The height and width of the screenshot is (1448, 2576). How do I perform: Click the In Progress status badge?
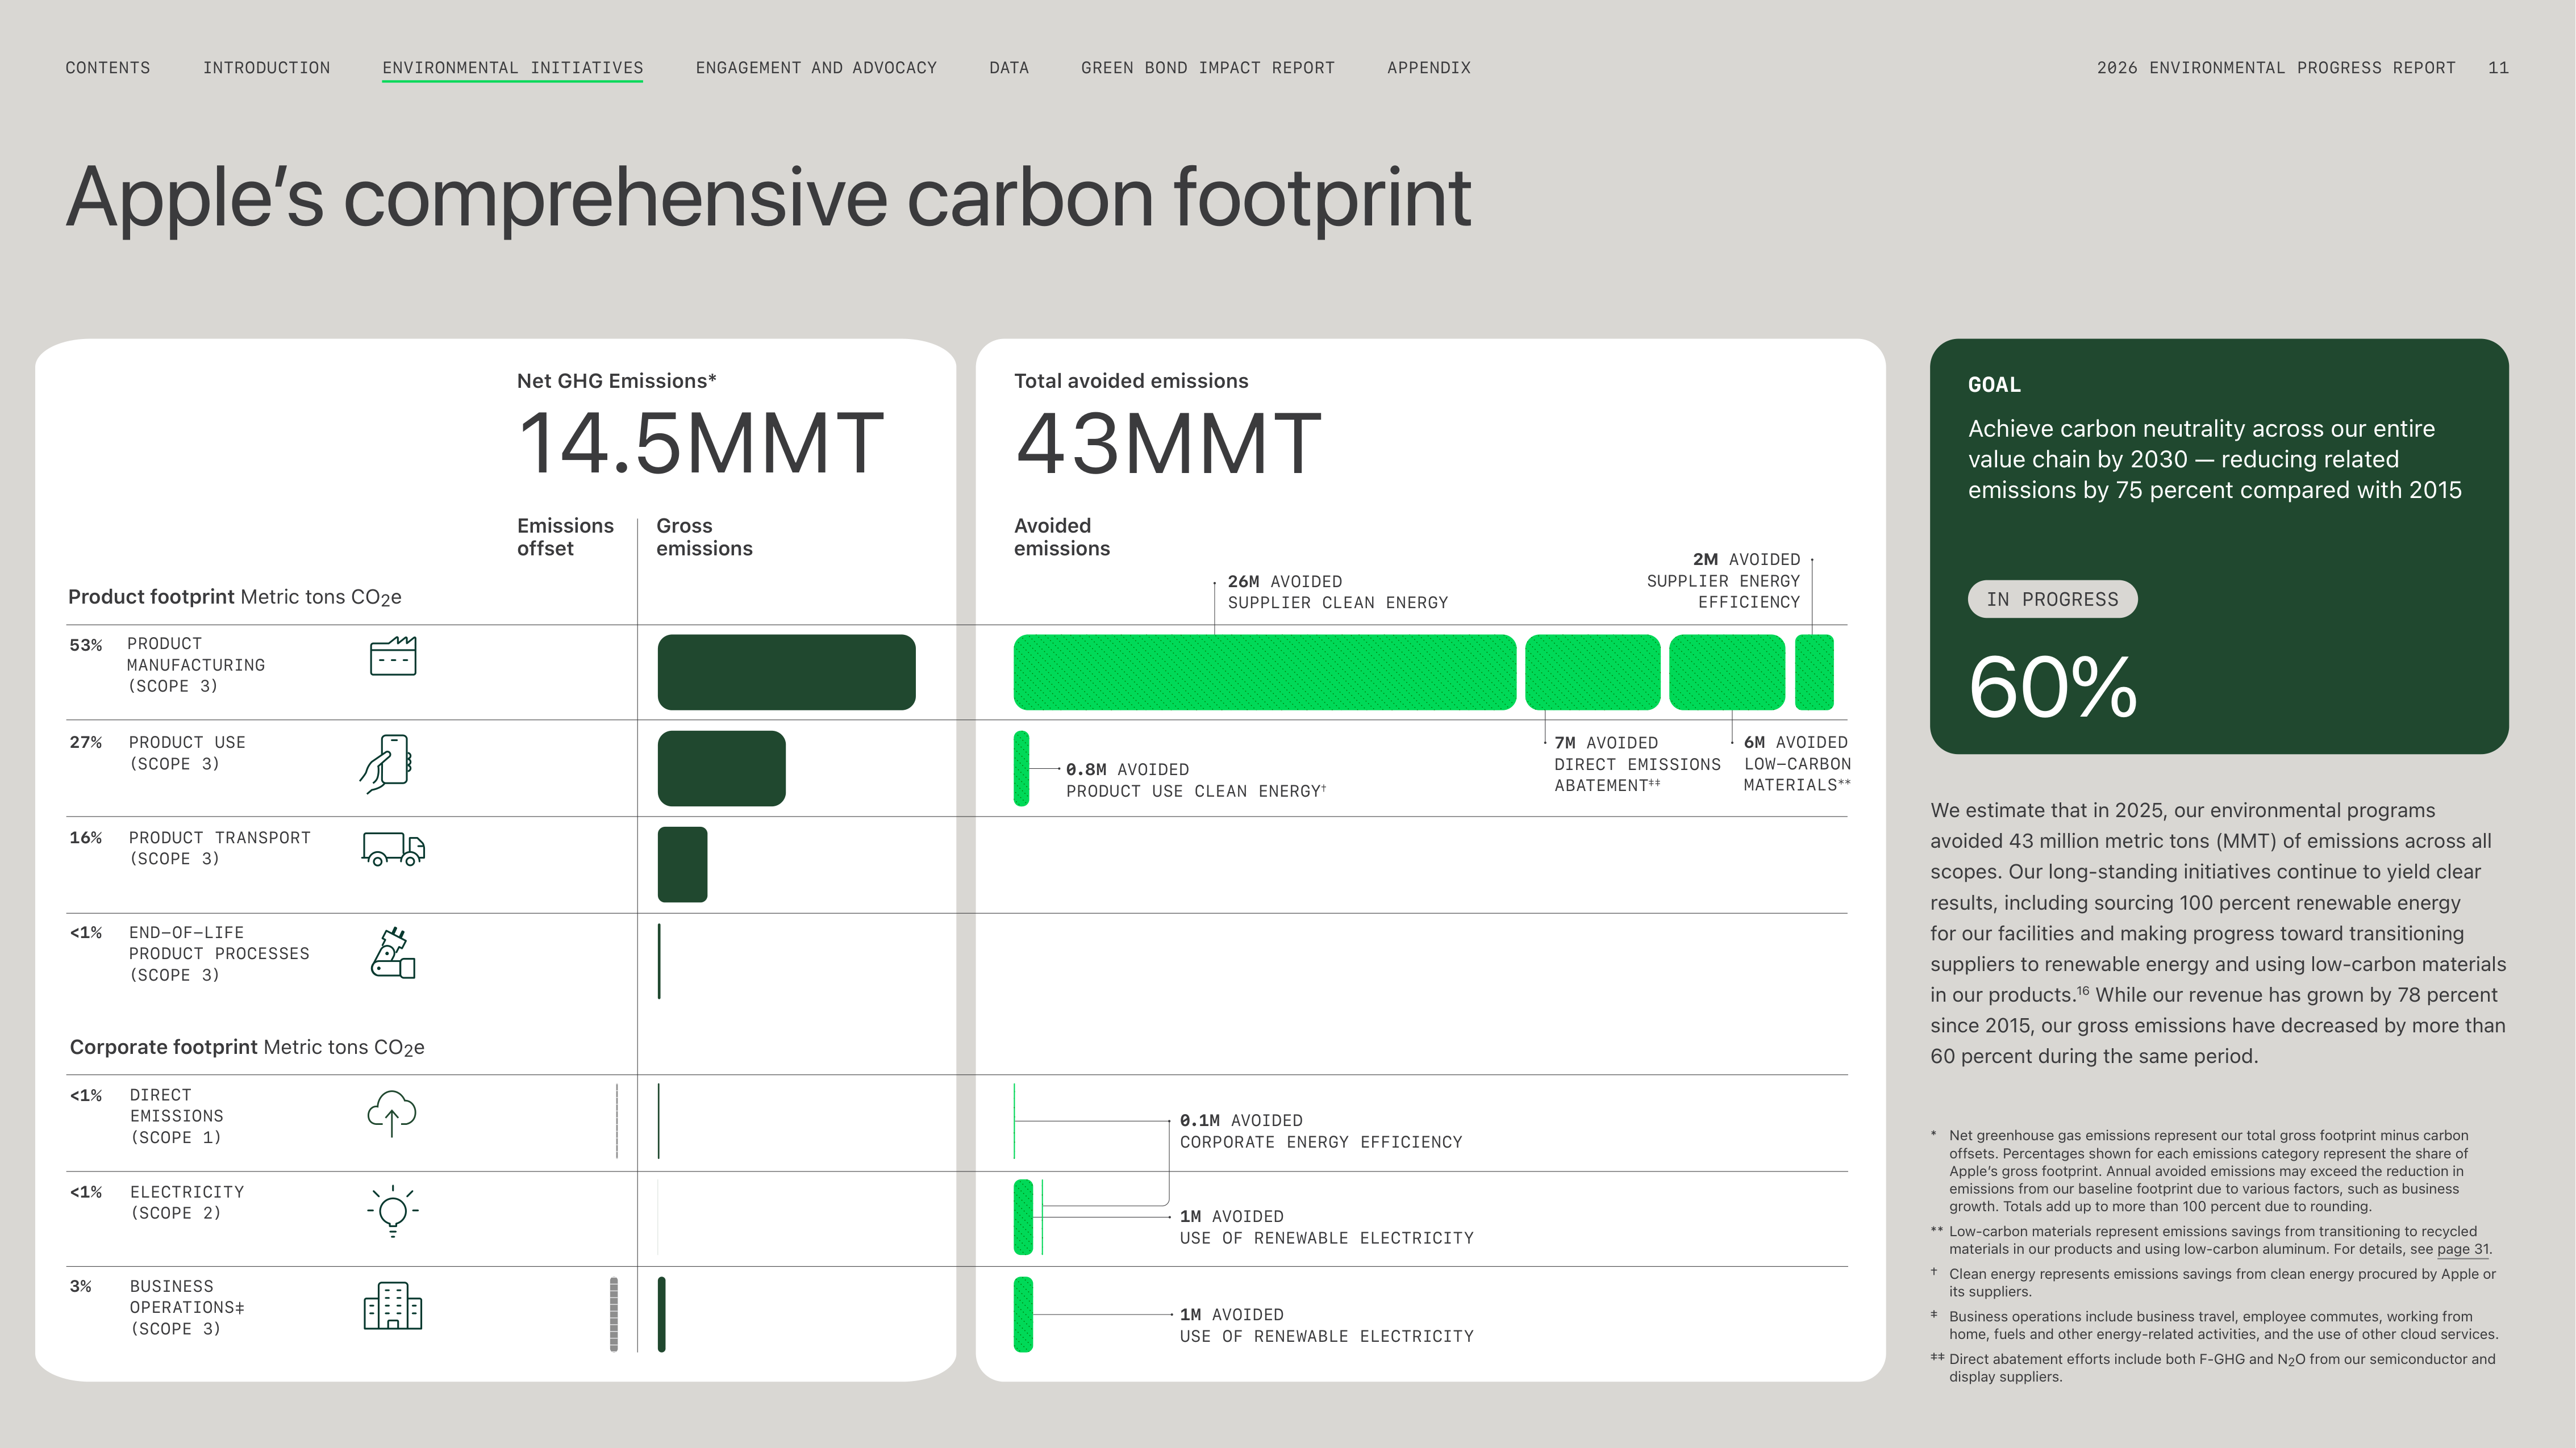(2052, 600)
